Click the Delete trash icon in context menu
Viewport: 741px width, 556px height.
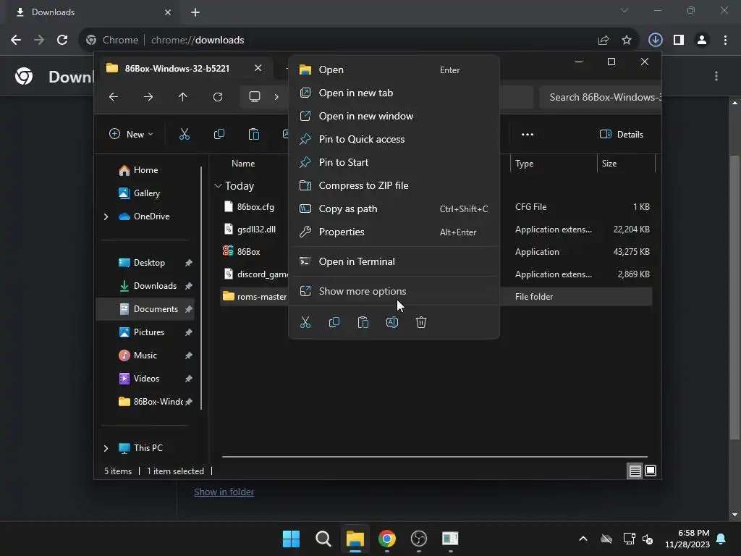[x=421, y=322]
